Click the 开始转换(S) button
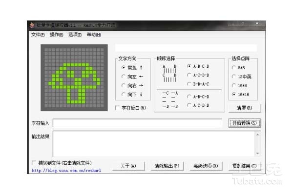This screenshot has height=195, width=293. coord(245,123)
